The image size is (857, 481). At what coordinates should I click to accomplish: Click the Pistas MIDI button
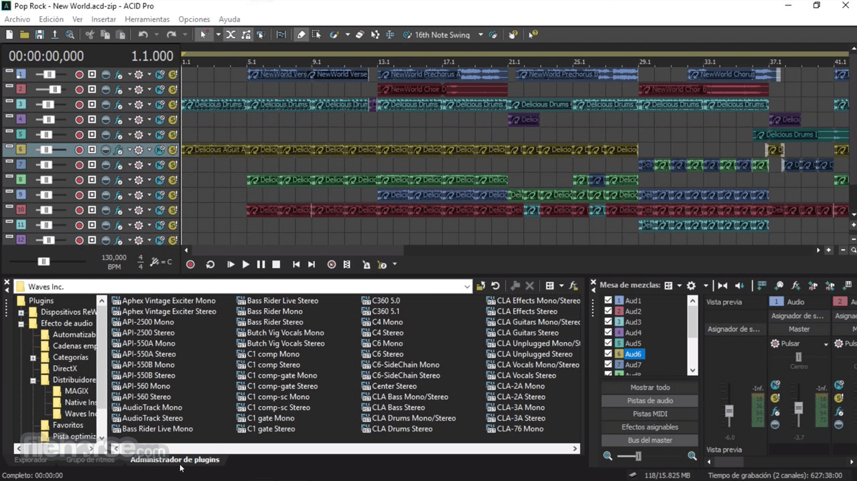click(x=650, y=414)
